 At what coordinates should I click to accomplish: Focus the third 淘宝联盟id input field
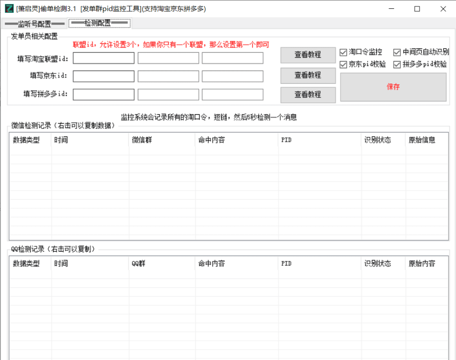tap(233, 58)
